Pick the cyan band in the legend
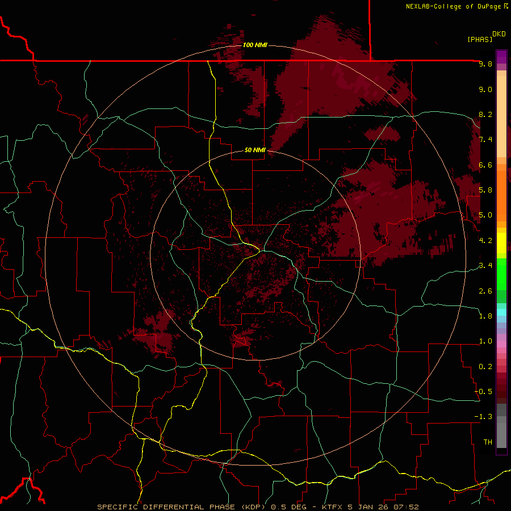Viewport: 511px width, 511px height. 501,312
